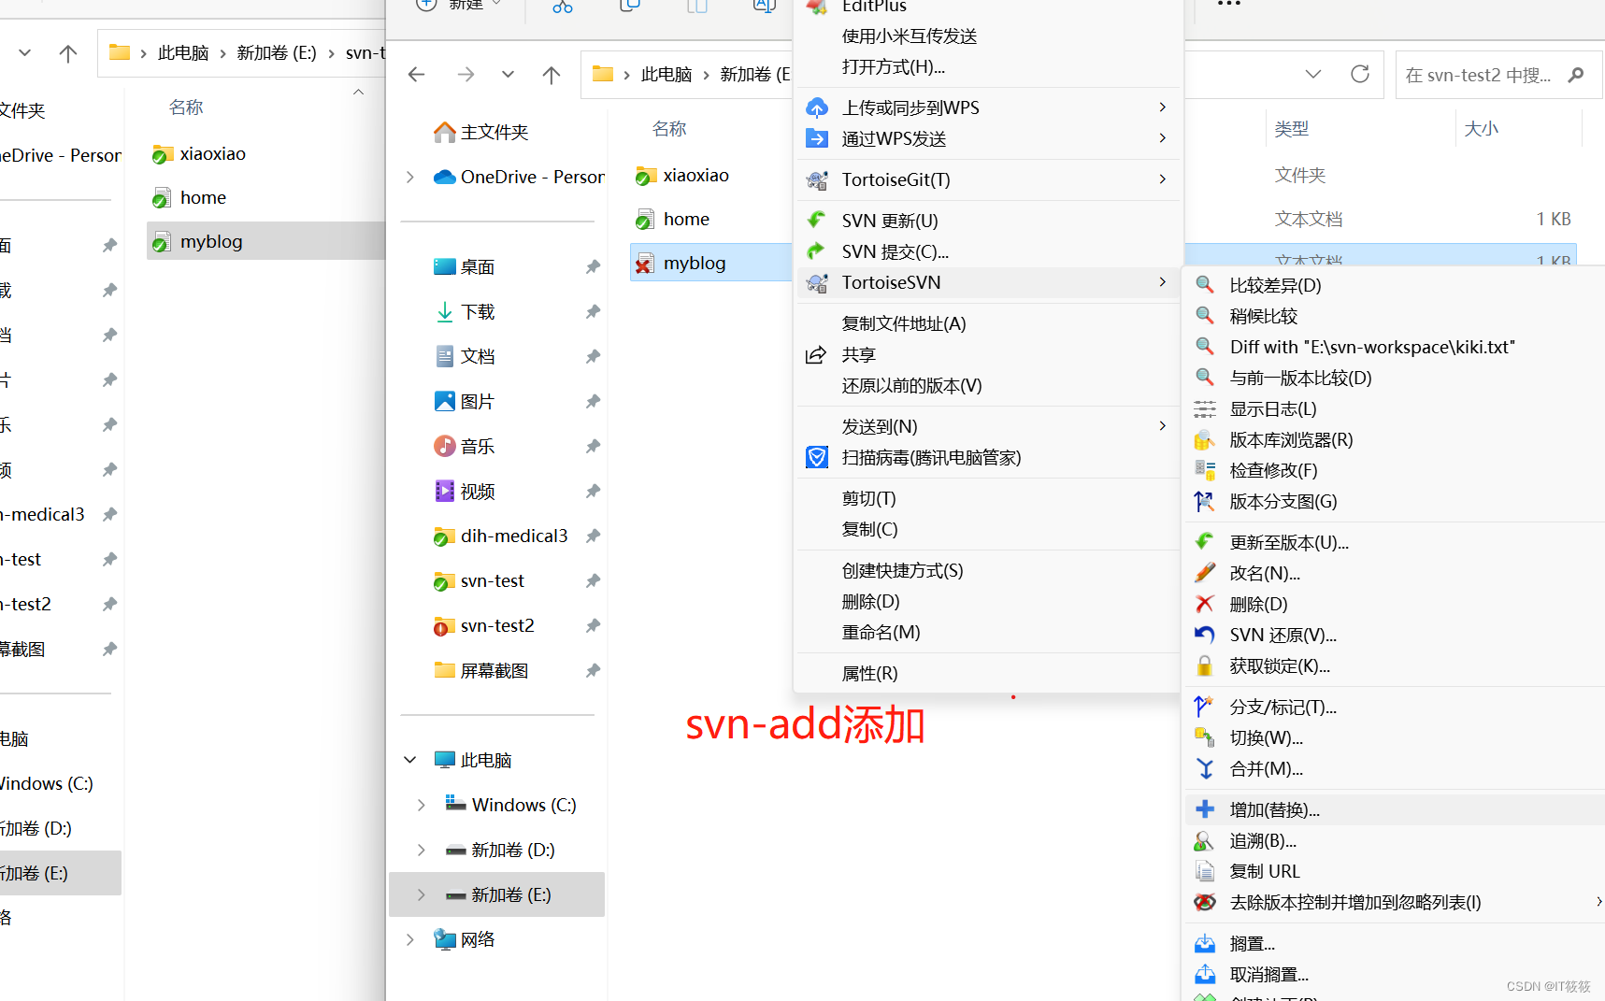Image resolution: width=1605 pixels, height=1001 pixels.
Task: Click the Share icon beside 共享
Action: coord(816,354)
